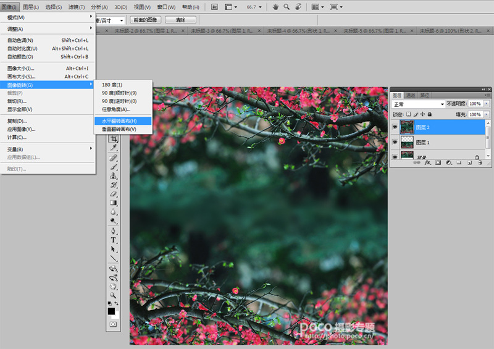Launch Adobe Bridge from top bar
494x349 pixels.
(x=214, y=7)
